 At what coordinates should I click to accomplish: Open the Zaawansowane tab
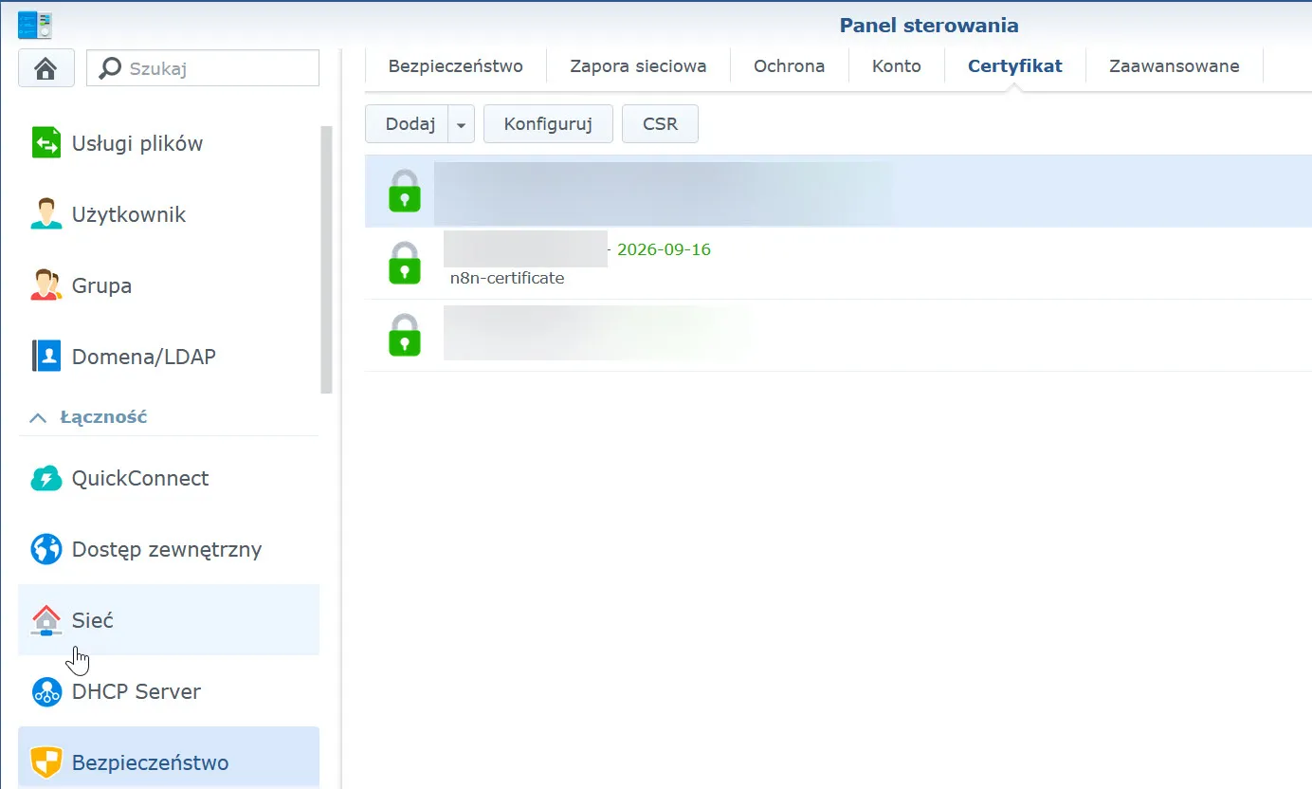[1174, 66]
